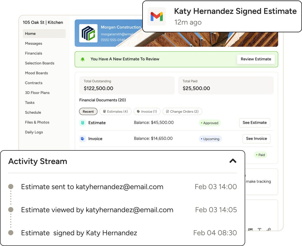Click the image insert icon
This screenshot has height=246, width=302.
pyautogui.click(x=250, y=230)
